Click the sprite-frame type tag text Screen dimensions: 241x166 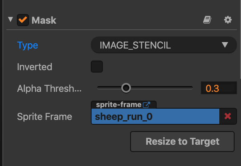118,105
